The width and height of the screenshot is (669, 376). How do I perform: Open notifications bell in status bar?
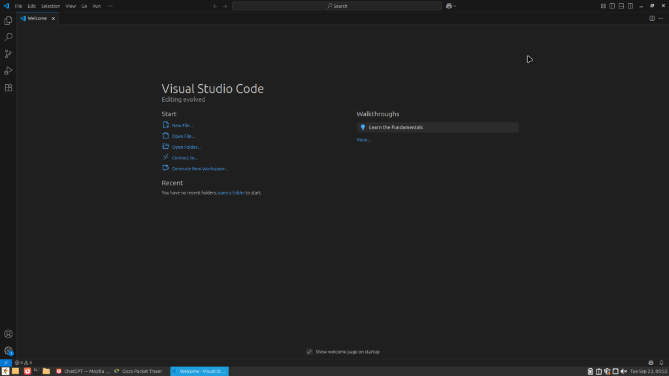pos(661,362)
